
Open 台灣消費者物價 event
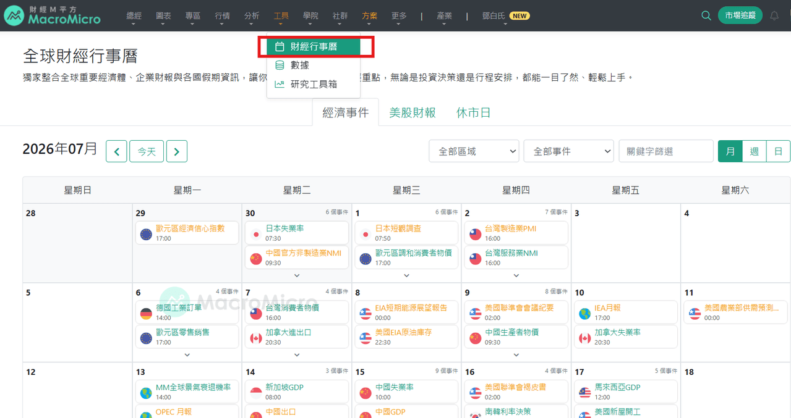click(x=297, y=312)
